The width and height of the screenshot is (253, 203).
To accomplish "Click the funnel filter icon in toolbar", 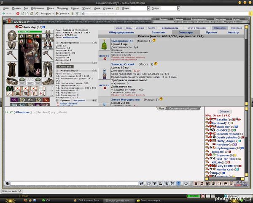I will coord(77,14).
